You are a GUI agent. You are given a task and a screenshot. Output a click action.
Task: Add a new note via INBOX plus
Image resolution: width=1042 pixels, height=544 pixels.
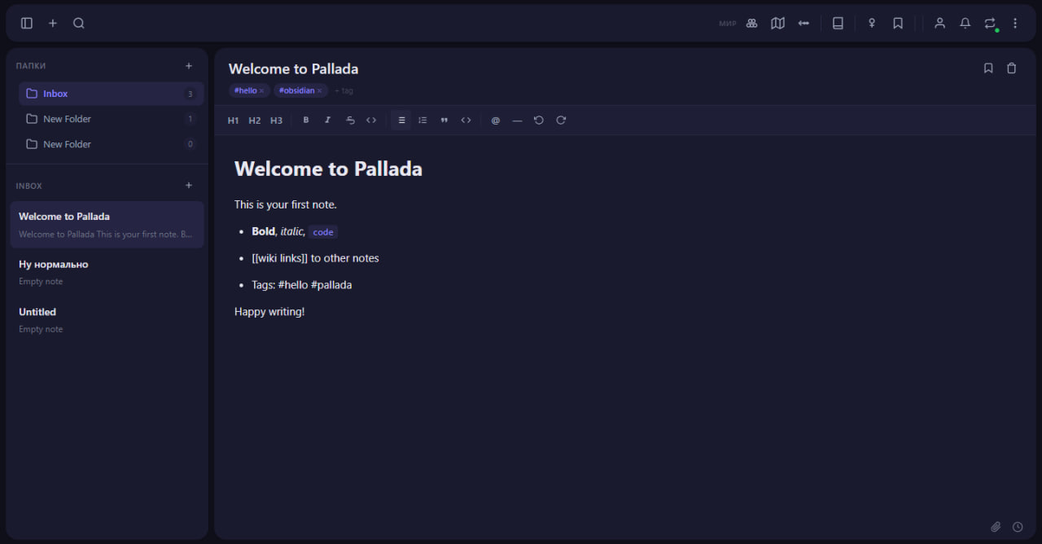pyautogui.click(x=189, y=186)
